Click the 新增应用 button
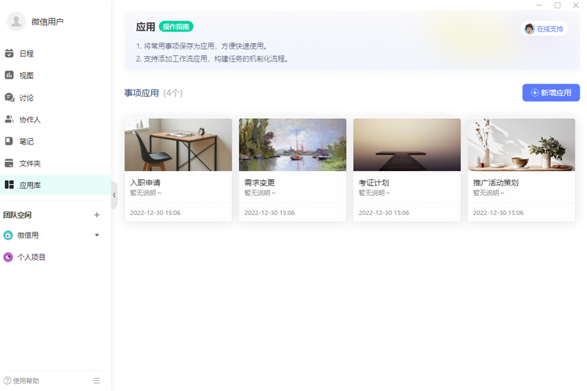This screenshot has height=391, width=587. coord(550,93)
